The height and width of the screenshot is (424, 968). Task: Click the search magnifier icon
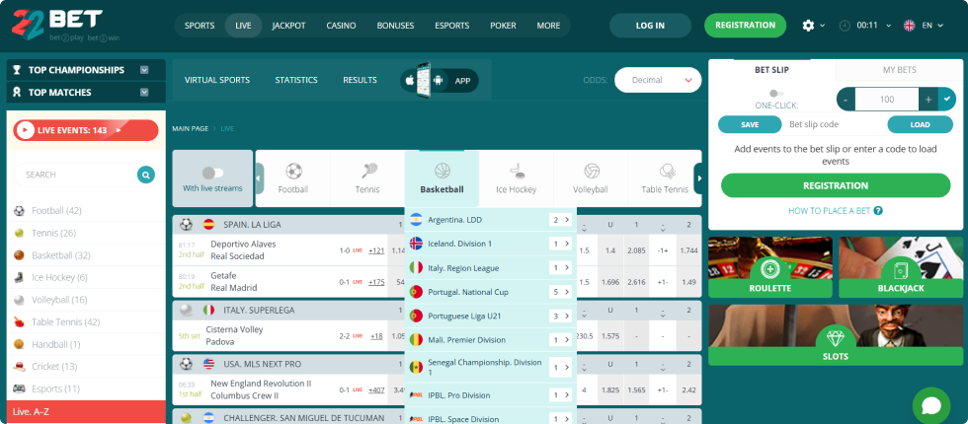coord(146,176)
